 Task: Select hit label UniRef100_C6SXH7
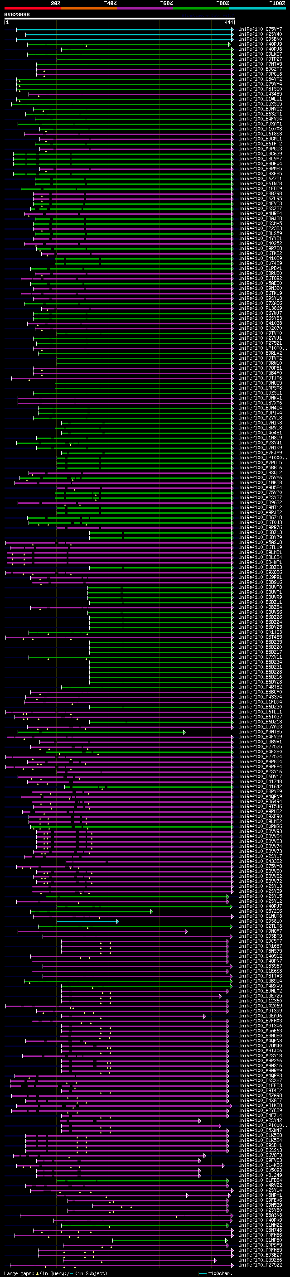pos(260,1081)
